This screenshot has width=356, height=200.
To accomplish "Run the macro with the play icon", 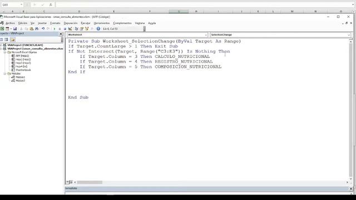I will pos(55,29).
